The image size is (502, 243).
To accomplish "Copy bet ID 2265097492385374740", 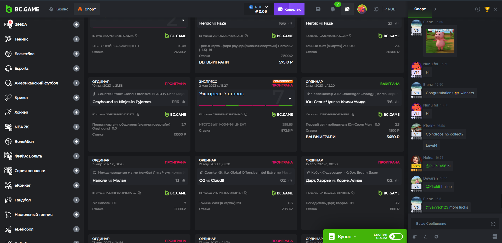I will pos(246,114).
